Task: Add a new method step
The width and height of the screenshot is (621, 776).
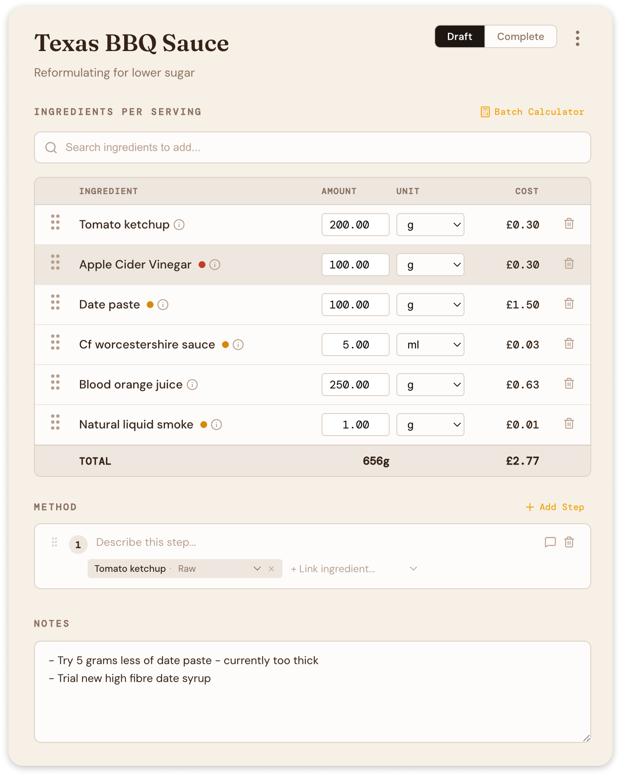Action: pyautogui.click(x=554, y=507)
